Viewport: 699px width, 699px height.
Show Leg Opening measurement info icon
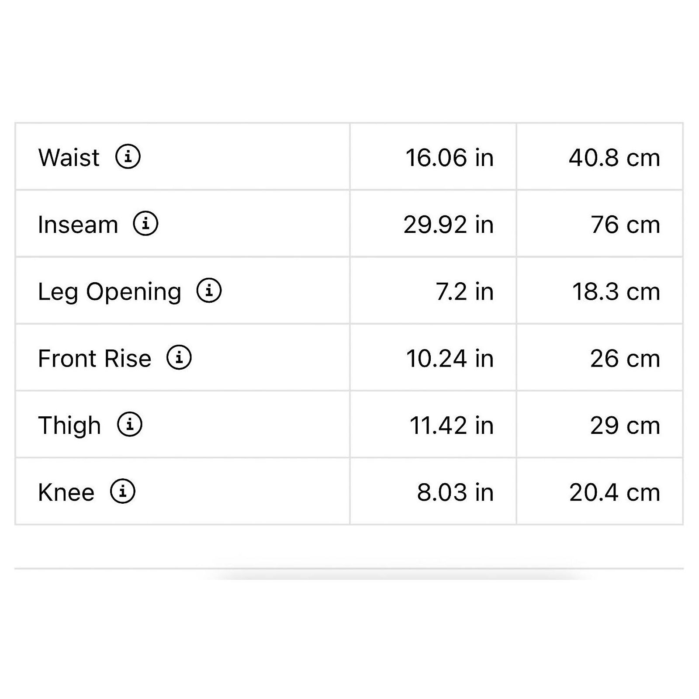pyautogui.click(x=209, y=290)
